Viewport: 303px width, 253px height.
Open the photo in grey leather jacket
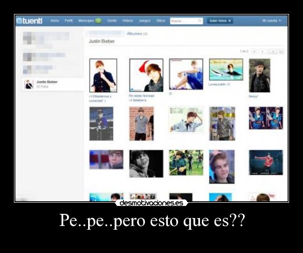(x=222, y=123)
